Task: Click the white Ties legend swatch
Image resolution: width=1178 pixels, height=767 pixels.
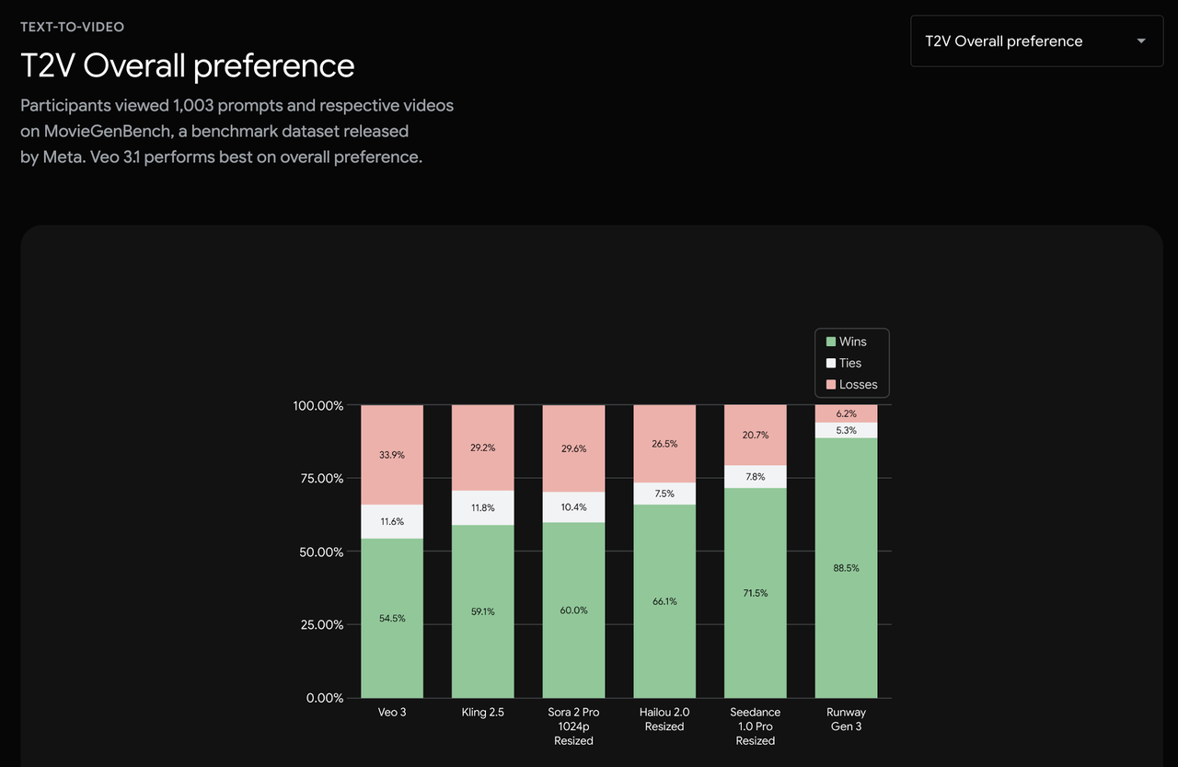Action: (x=830, y=363)
